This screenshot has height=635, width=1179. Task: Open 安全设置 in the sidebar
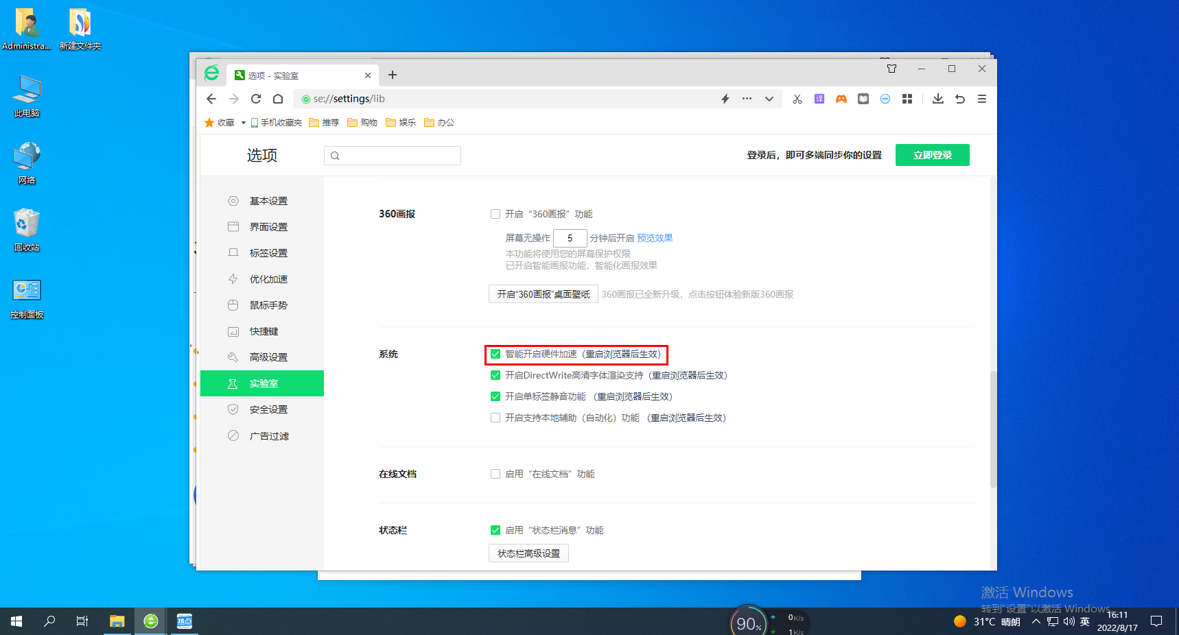[262, 409]
